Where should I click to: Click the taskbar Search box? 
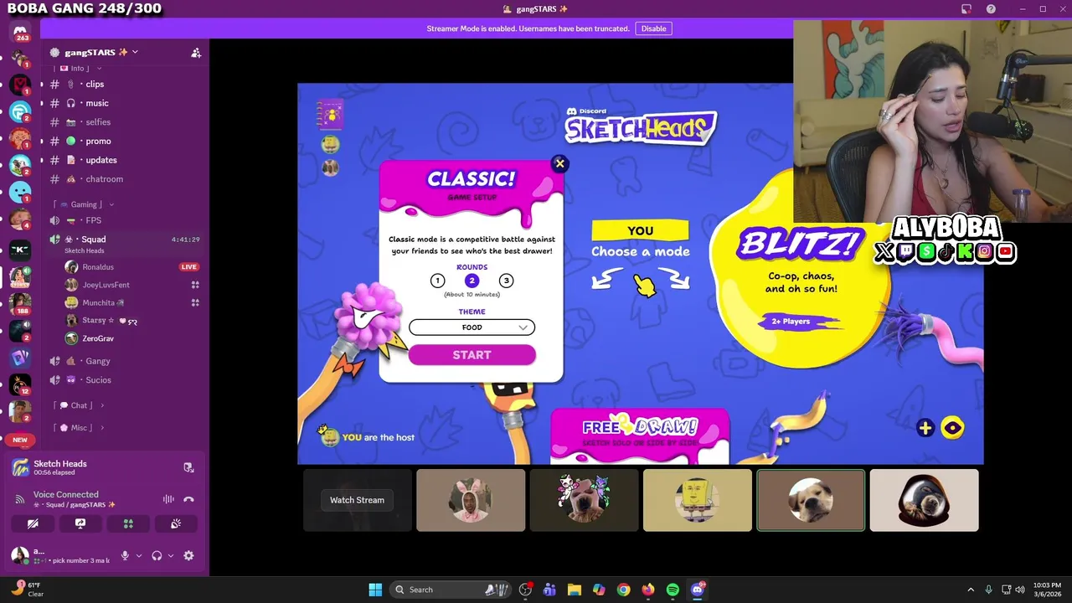tap(452, 590)
